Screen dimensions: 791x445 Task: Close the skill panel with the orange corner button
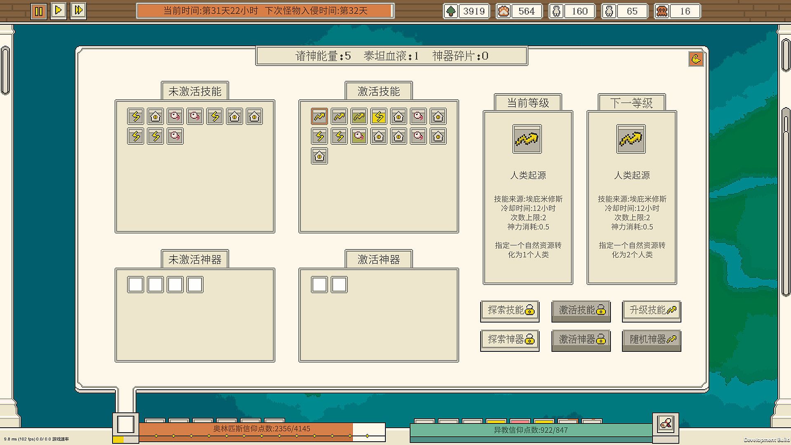[x=696, y=59]
